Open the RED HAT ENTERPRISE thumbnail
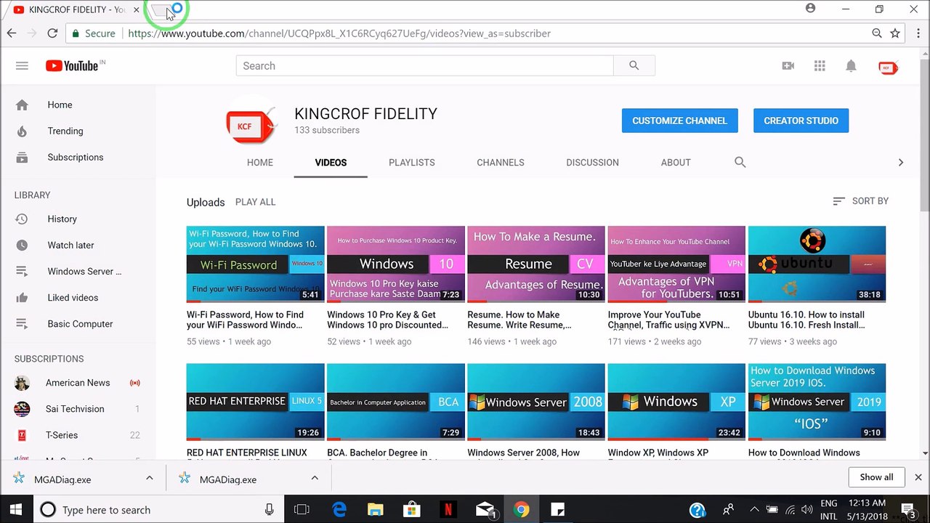This screenshot has width=930, height=523. pos(255,402)
